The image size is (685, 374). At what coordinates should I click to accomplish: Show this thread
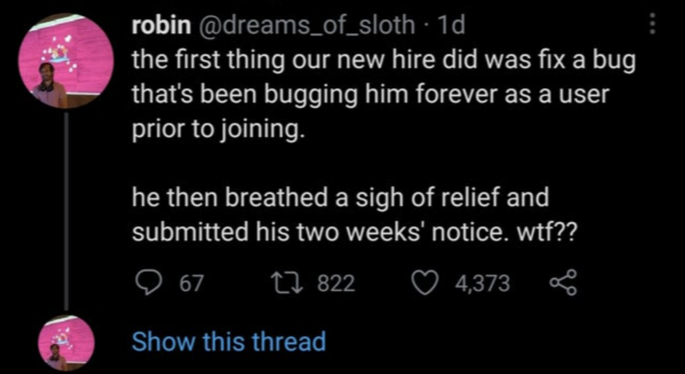pos(229,342)
